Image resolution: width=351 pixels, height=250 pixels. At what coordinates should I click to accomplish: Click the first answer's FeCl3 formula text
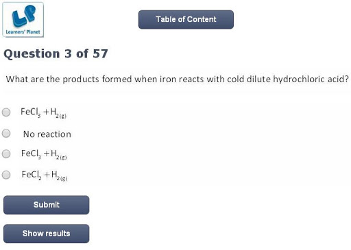pyautogui.click(x=31, y=112)
